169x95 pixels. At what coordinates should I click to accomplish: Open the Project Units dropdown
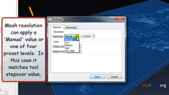[80, 46]
